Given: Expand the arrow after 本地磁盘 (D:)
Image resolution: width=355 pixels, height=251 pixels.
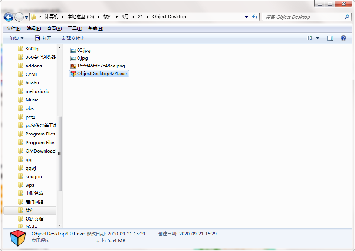Looking at the screenshot, I should (99, 17).
